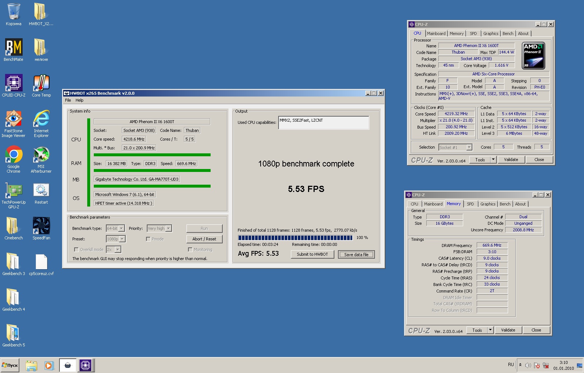This screenshot has width=584, height=373.
Task: Click the Used CPU capabilities text box
Action: (324, 123)
